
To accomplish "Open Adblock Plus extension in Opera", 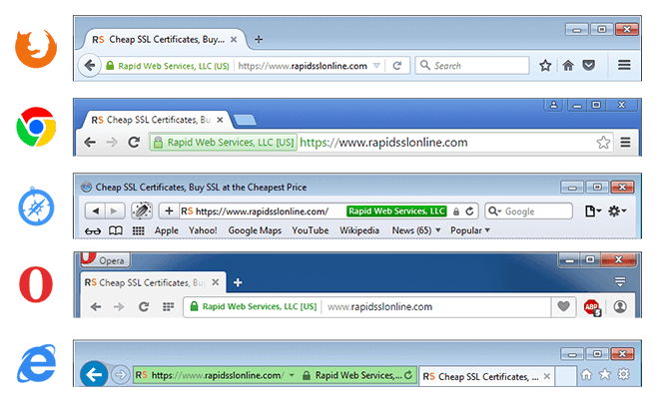I will (x=592, y=307).
